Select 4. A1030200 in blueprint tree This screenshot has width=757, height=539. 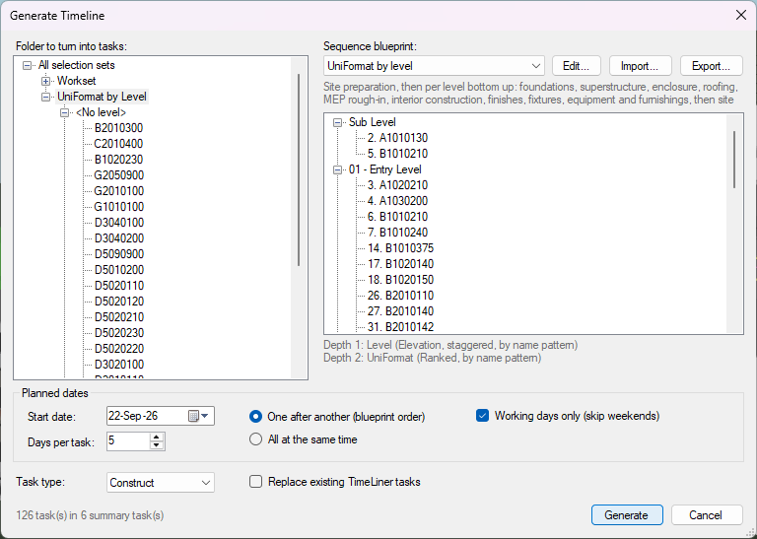[x=397, y=201]
